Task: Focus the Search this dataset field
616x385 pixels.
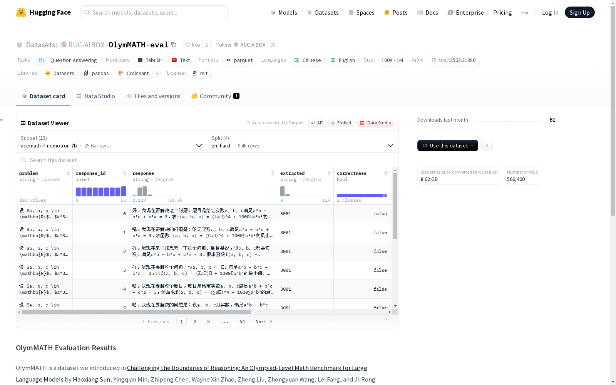Action: tap(207, 160)
